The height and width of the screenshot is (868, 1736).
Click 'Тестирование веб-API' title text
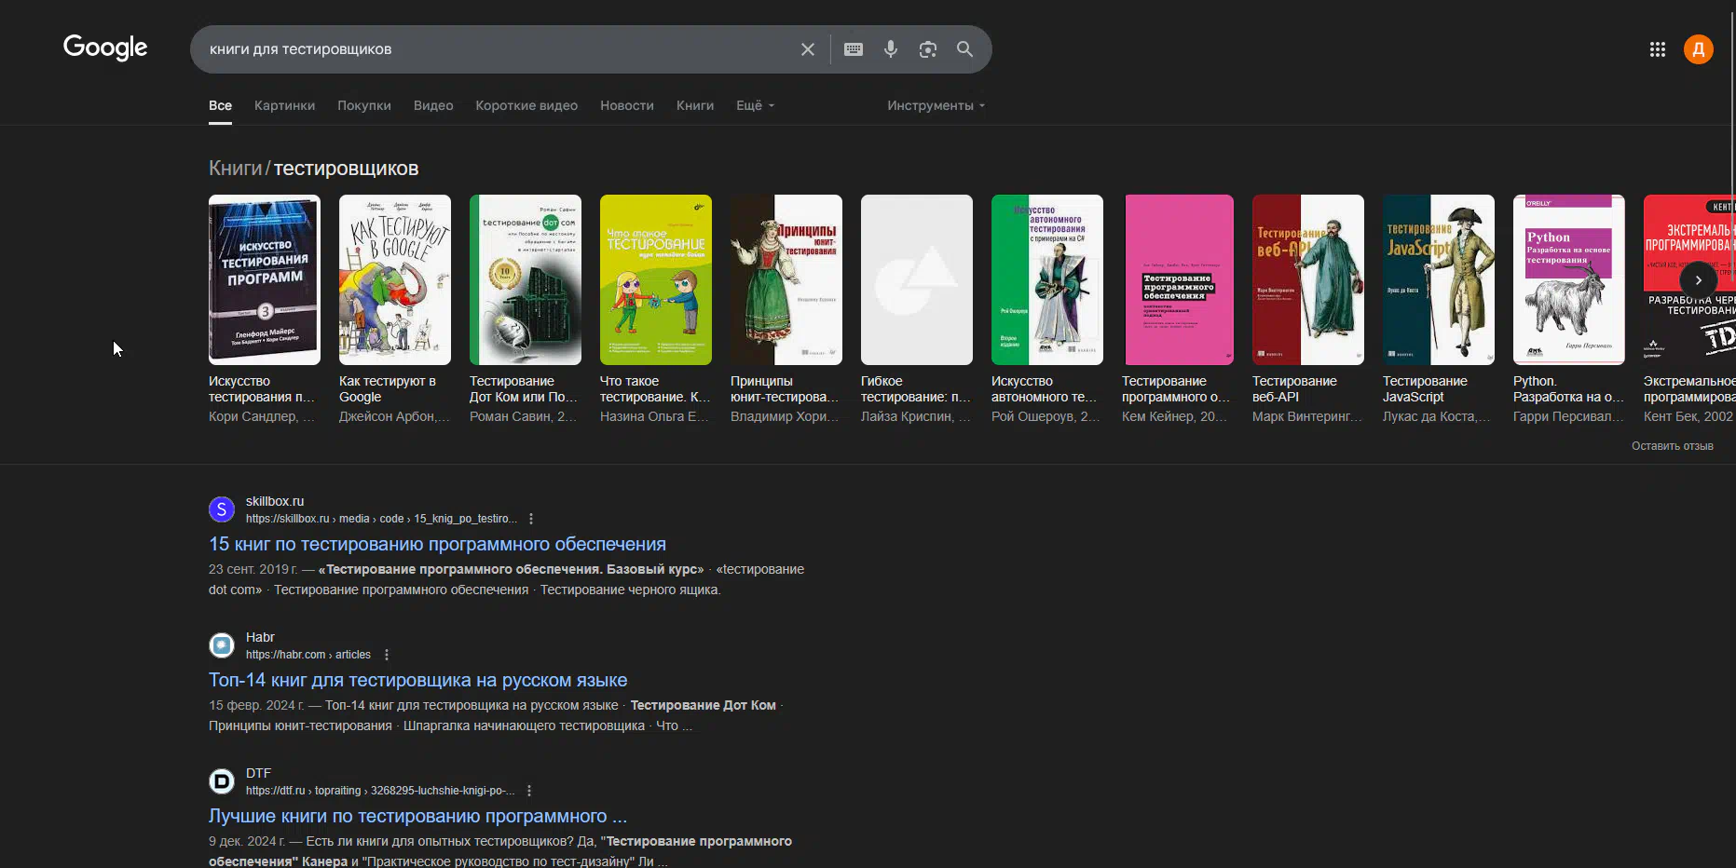tap(1294, 389)
